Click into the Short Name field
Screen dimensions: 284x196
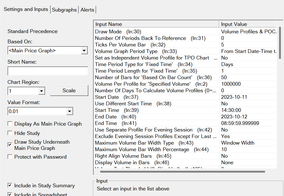tap(48, 71)
